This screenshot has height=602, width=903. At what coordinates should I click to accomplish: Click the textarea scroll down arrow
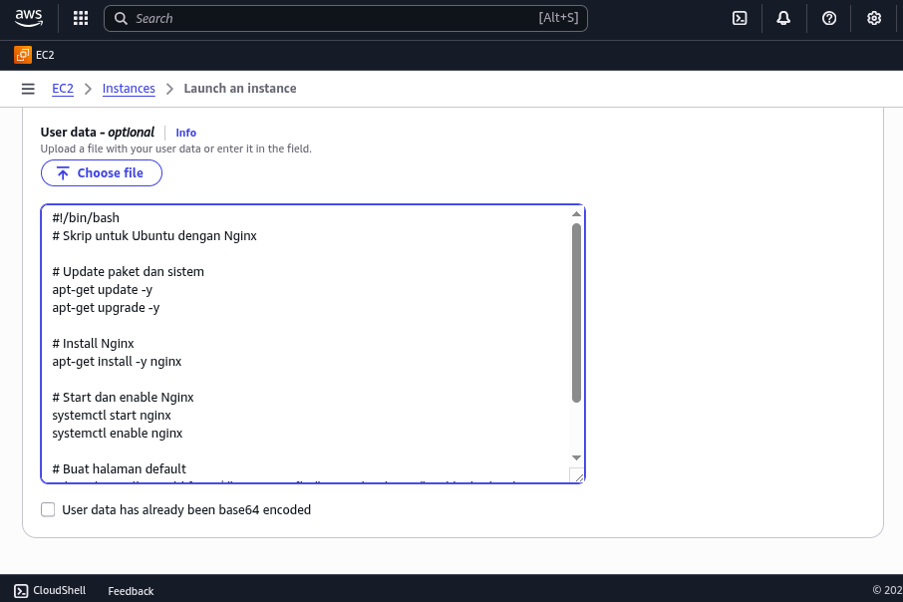pos(576,458)
